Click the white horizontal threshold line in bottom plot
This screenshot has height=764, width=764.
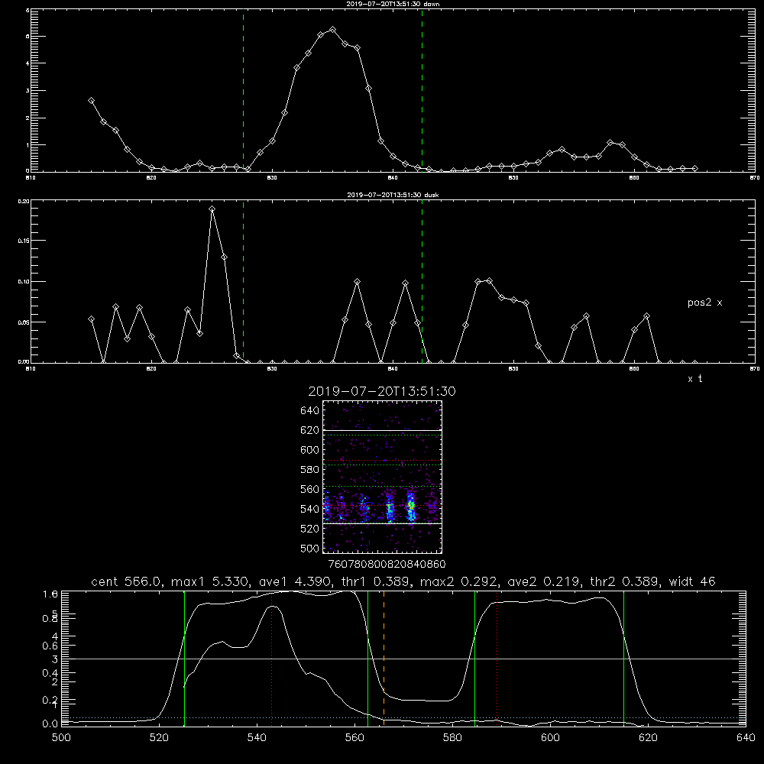pyautogui.click(x=403, y=659)
